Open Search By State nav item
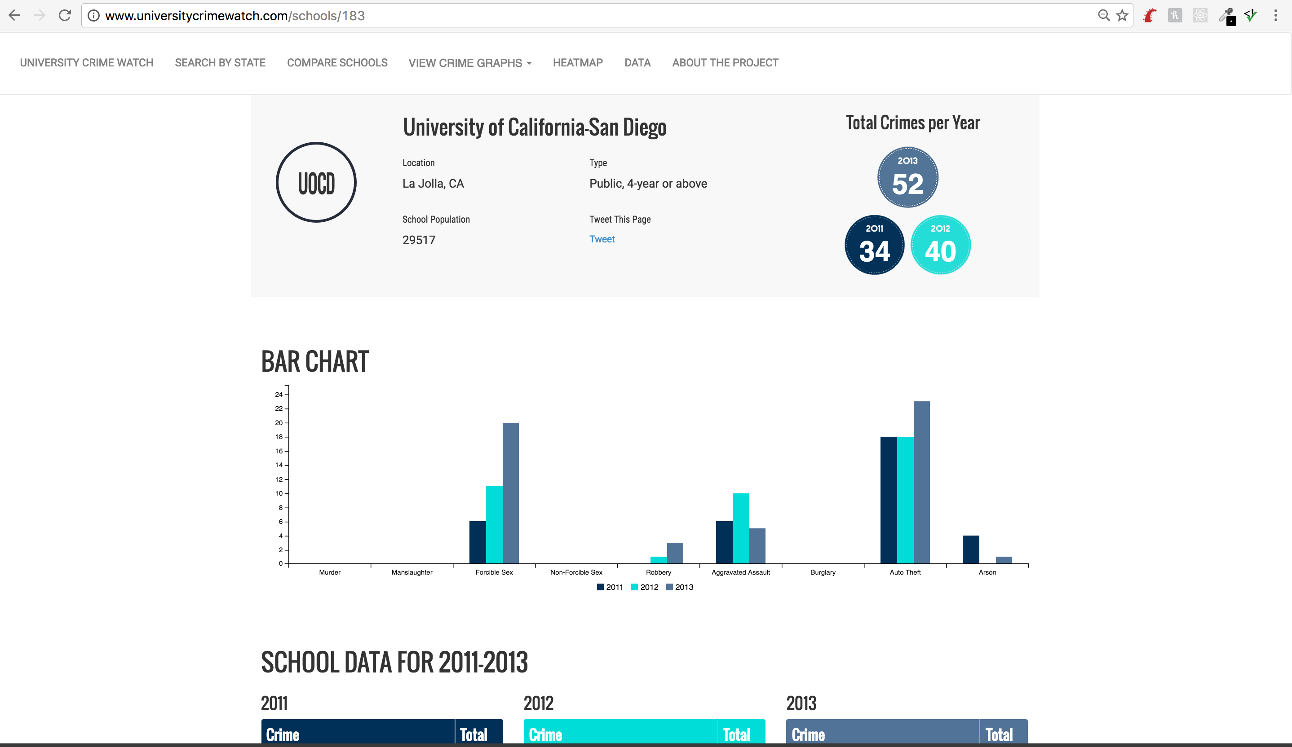The height and width of the screenshot is (747, 1292). pos(220,62)
